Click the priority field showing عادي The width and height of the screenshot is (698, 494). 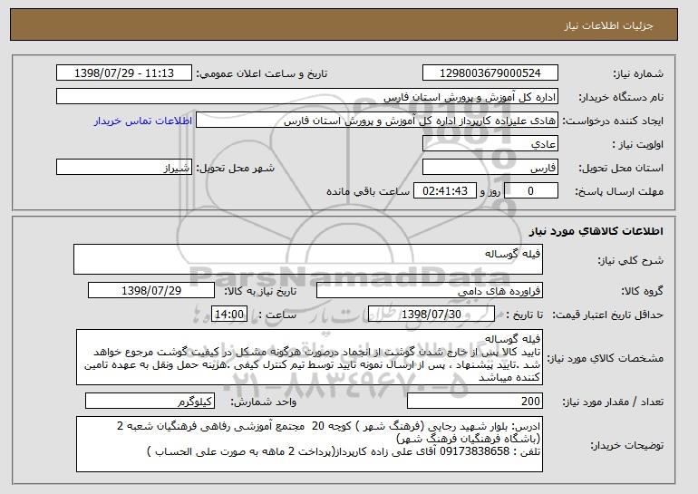click(x=490, y=144)
